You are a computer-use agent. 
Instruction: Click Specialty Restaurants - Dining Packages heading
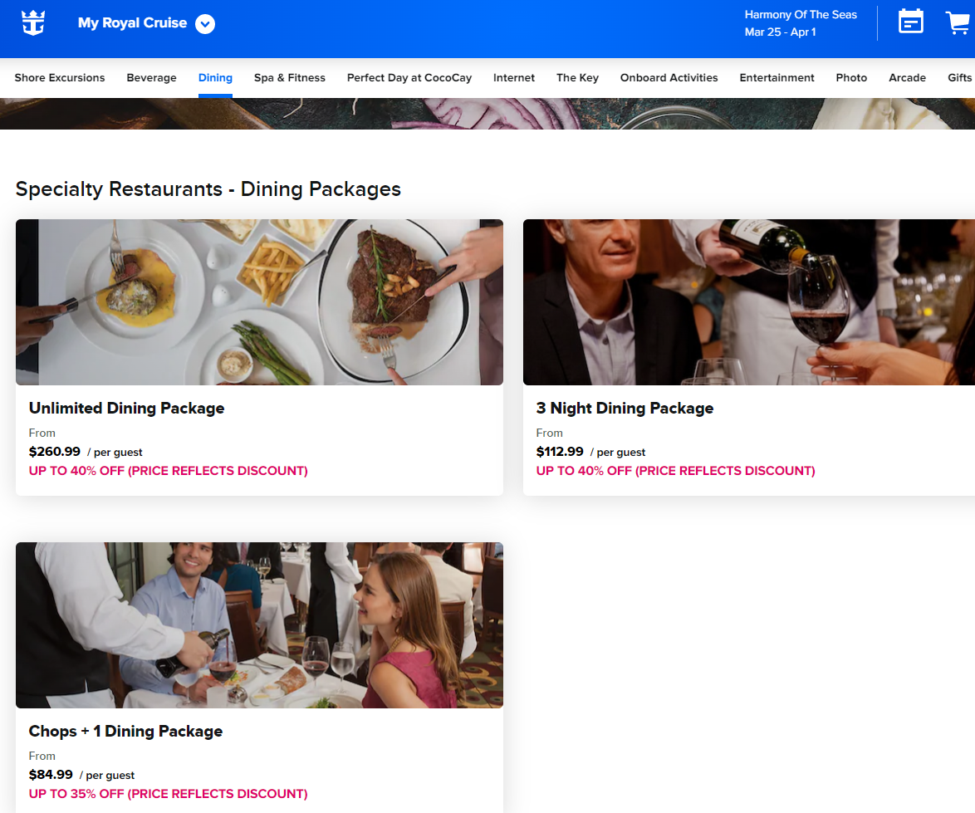(208, 189)
